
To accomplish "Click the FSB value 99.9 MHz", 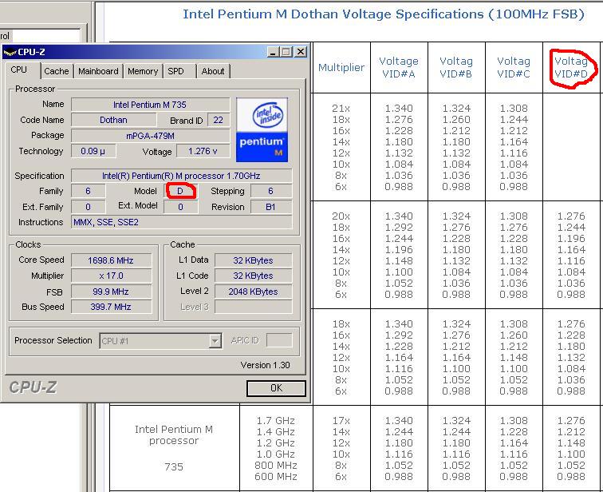I will [x=111, y=292].
